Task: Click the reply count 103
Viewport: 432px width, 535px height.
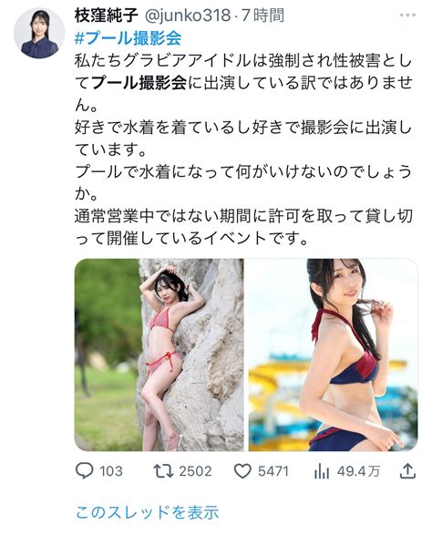Action: coord(111,471)
